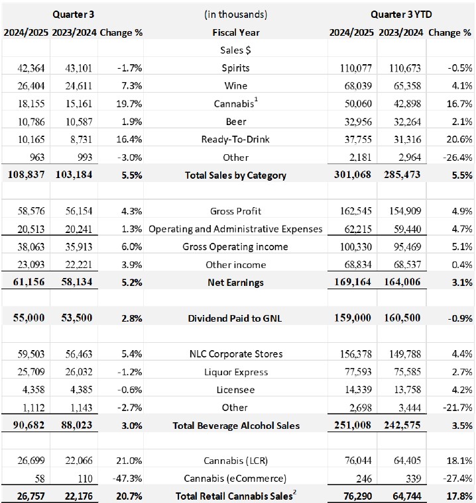Click the Spirits row label

[x=235, y=68]
